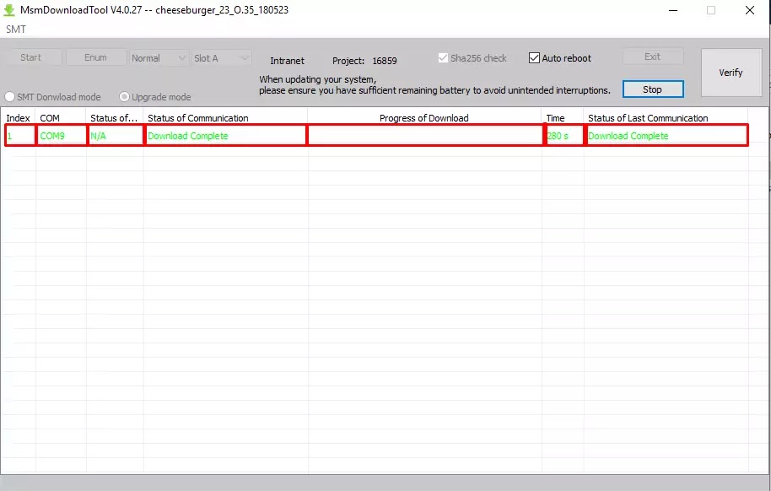771x491 pixels.
Task: Click the Start button
Action: [31, 57]
